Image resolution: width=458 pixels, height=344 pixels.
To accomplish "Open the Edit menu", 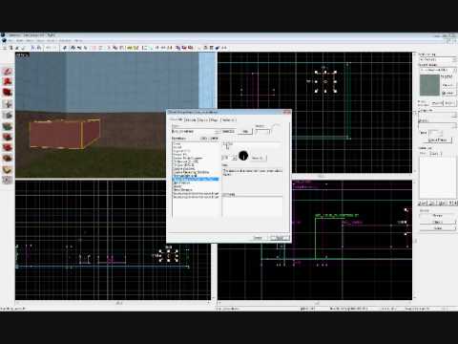I will click(x=20, y=41).
